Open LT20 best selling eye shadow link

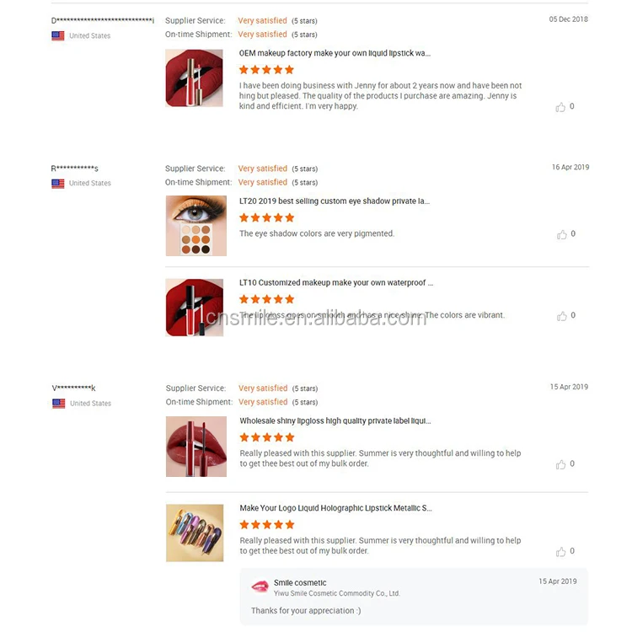click(x=335, y=201)
